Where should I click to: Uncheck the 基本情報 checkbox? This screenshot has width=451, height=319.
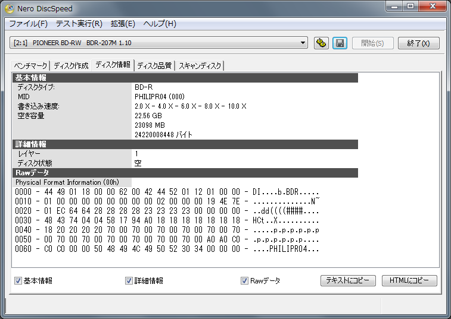coord(18,280)
